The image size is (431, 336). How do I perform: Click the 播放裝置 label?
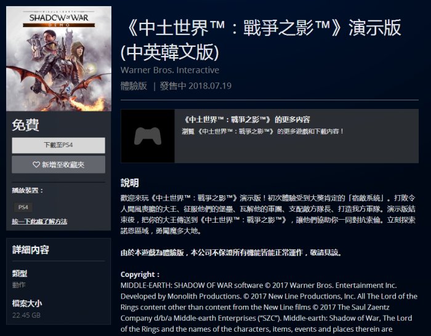click(x=28, y=190)
